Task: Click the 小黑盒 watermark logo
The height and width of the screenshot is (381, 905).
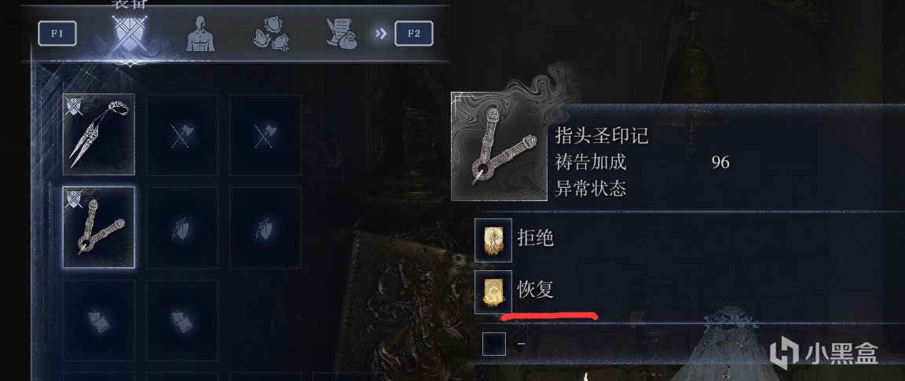Action: click(824, 352)
